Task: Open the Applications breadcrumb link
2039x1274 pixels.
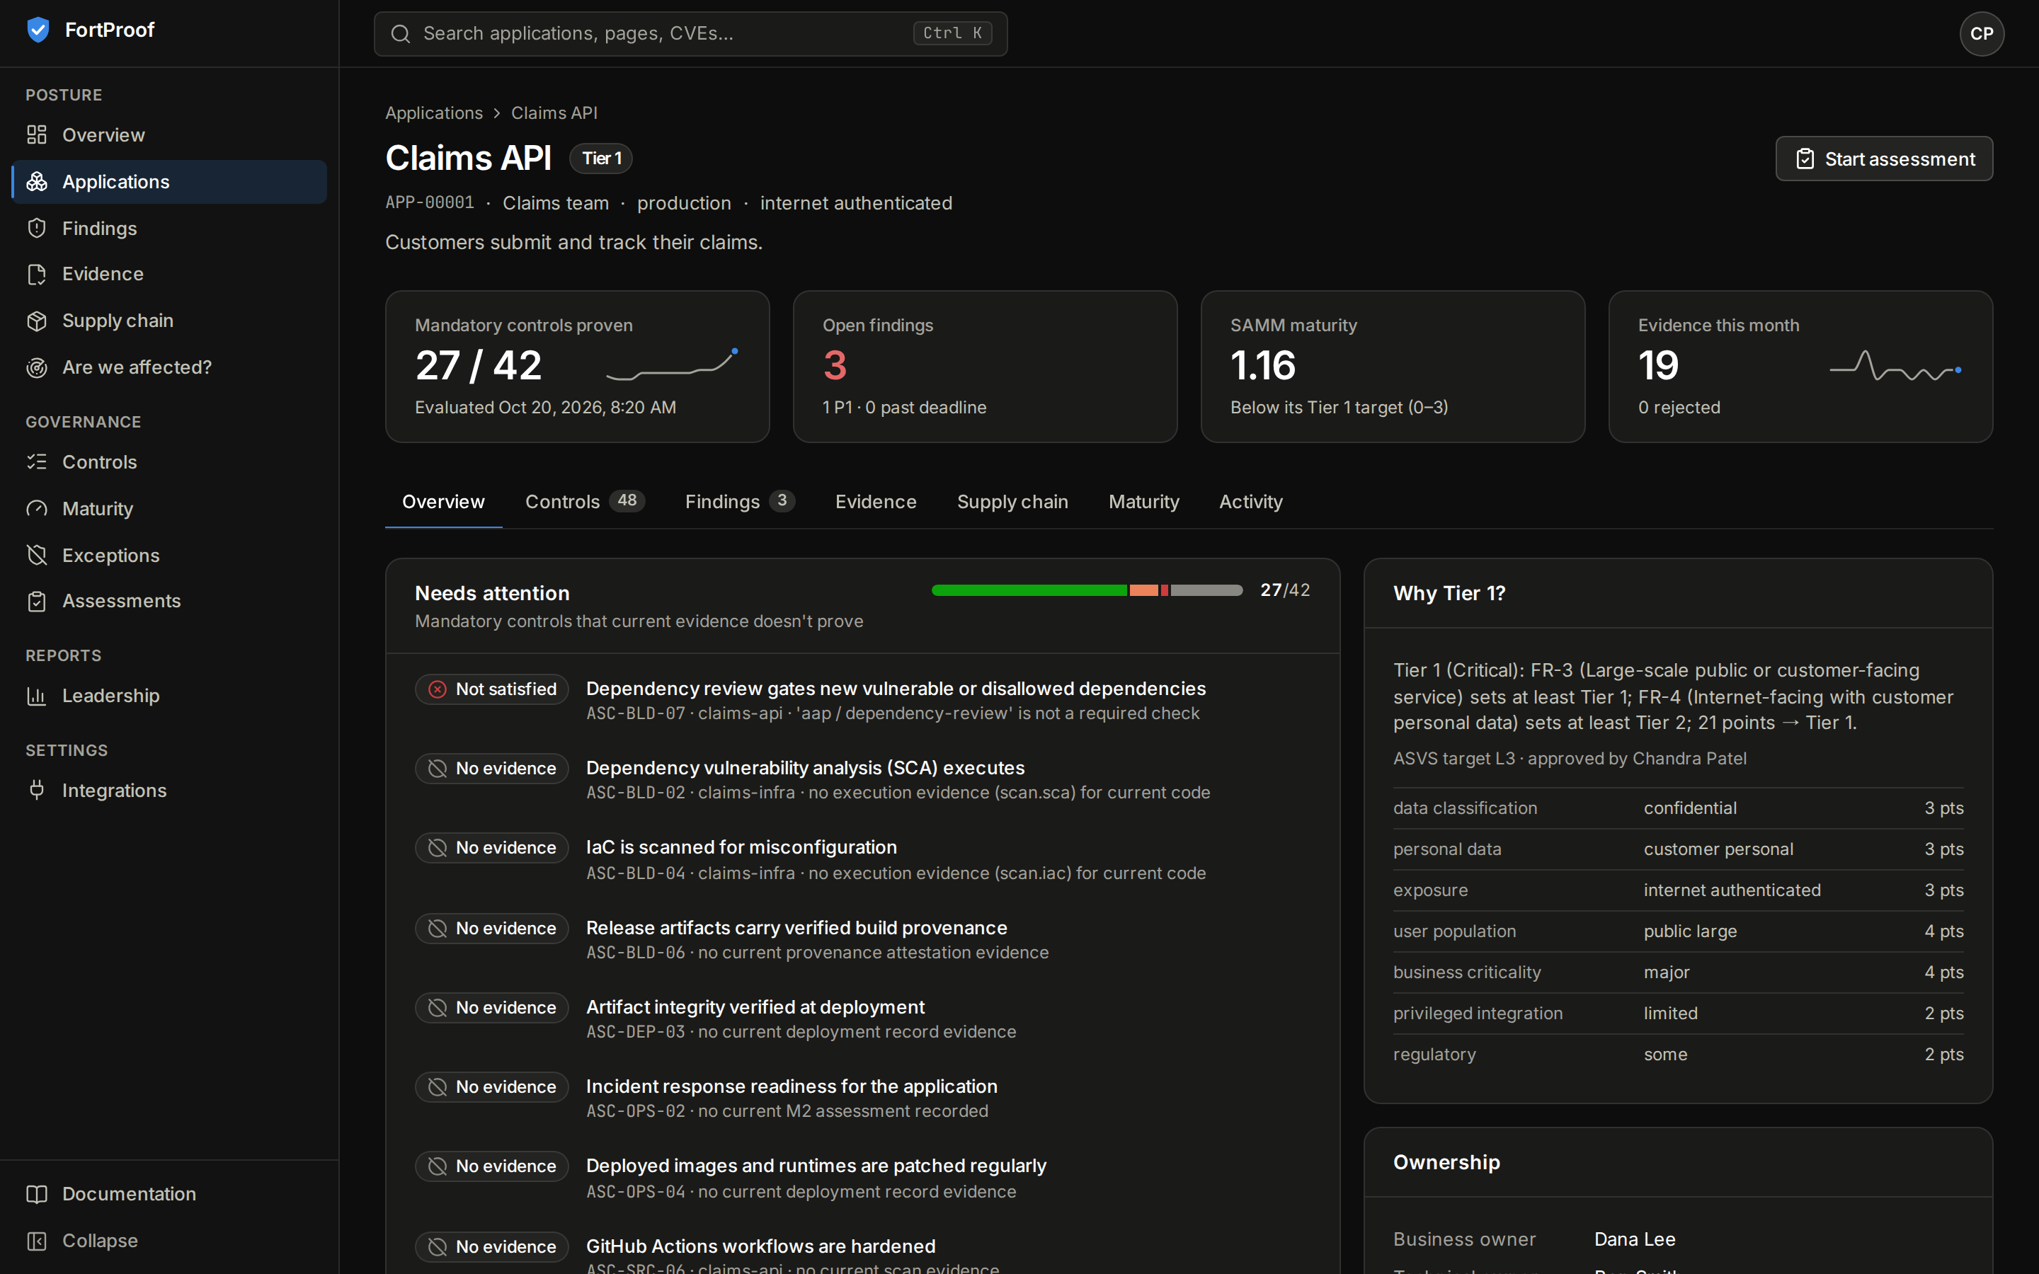Action: (434, 113)
